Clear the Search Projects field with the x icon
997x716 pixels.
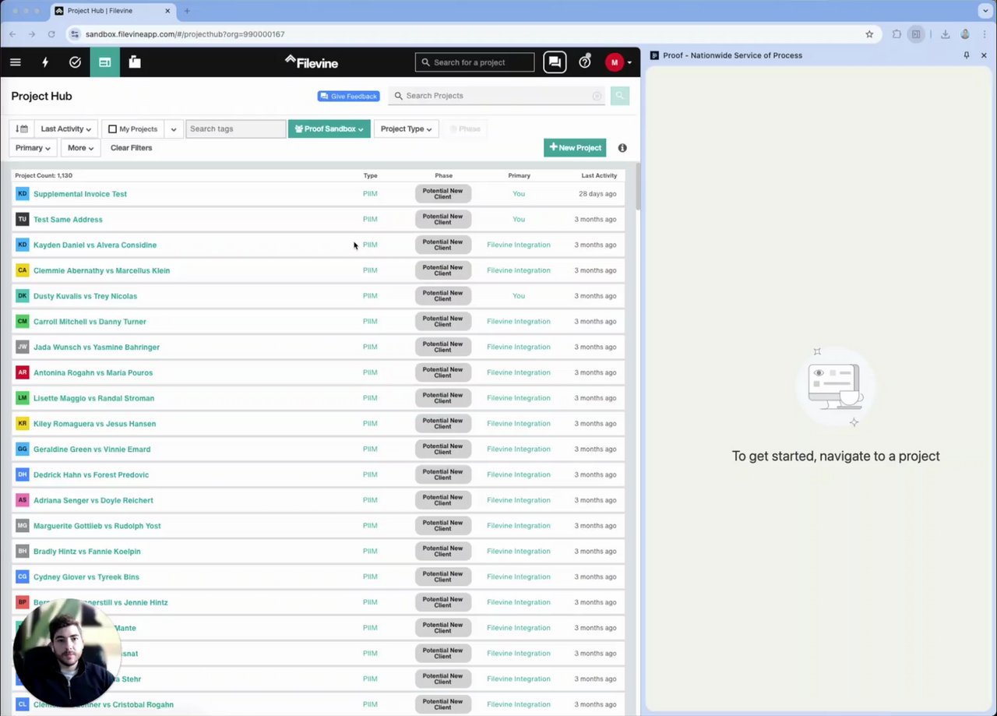(597, 96)
